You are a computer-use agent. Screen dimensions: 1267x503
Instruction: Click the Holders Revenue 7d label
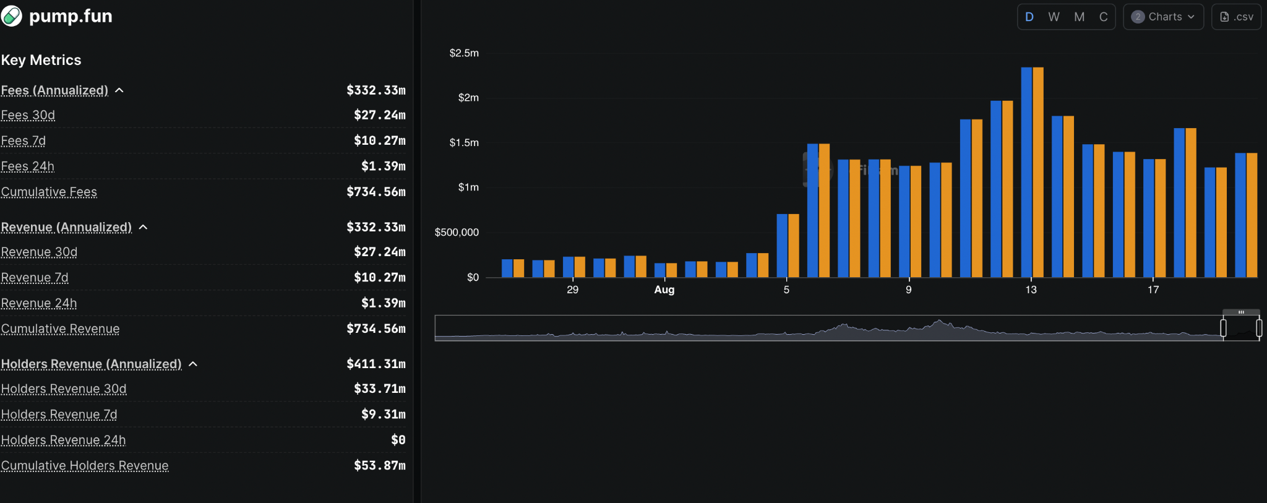(x=59, y=414)
